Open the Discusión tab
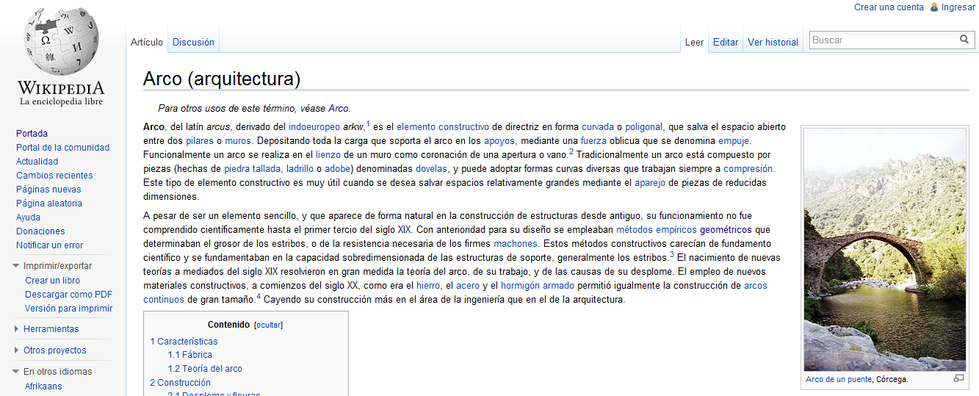 click(x=193, y=43)
